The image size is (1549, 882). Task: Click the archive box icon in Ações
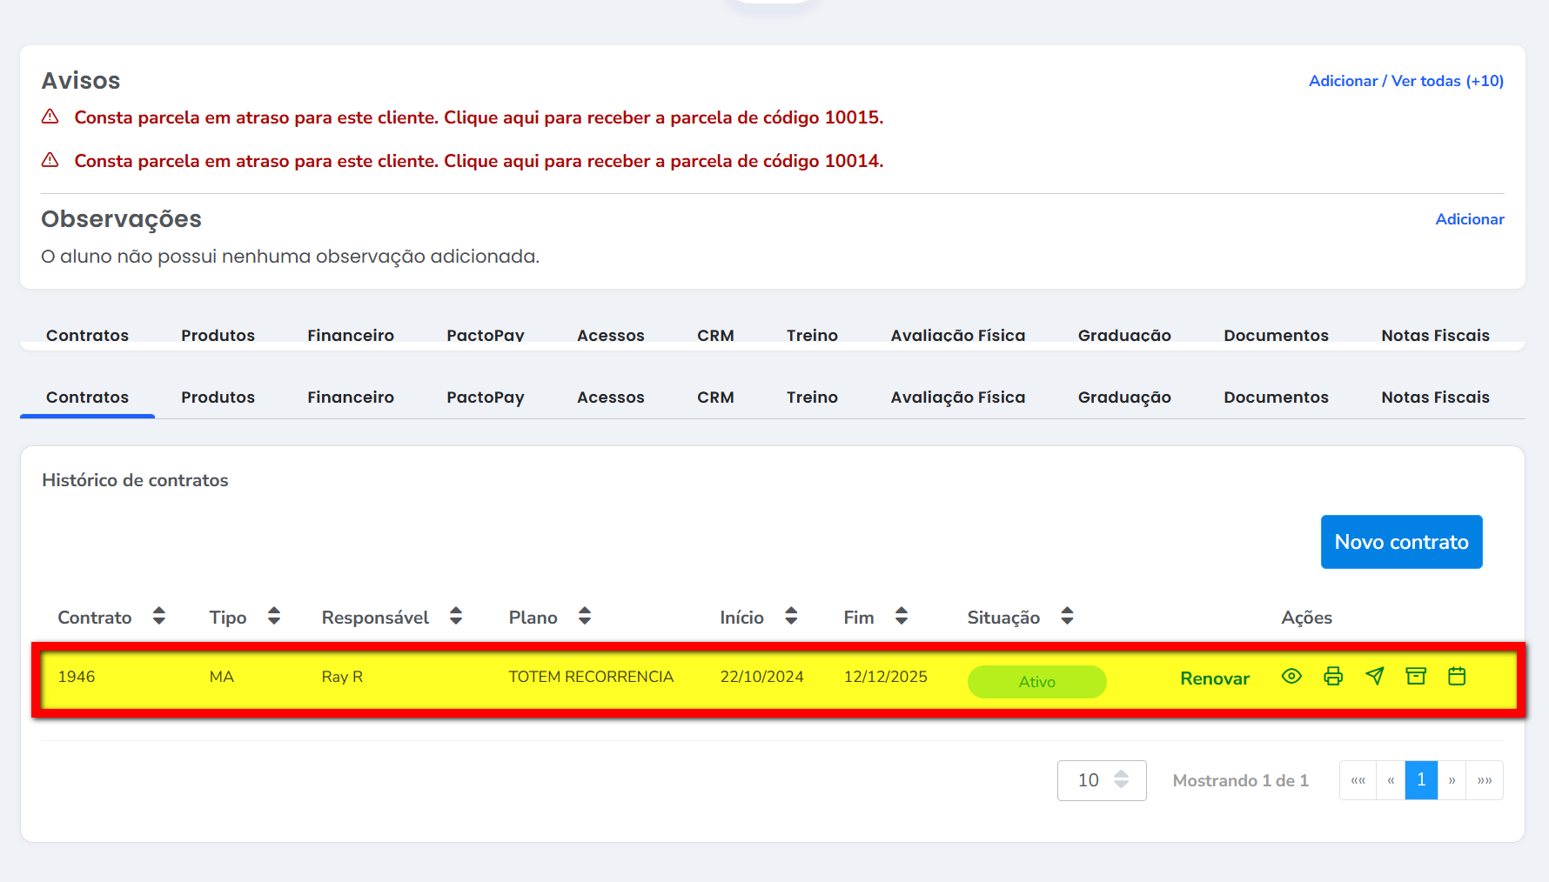(1416, 677)
